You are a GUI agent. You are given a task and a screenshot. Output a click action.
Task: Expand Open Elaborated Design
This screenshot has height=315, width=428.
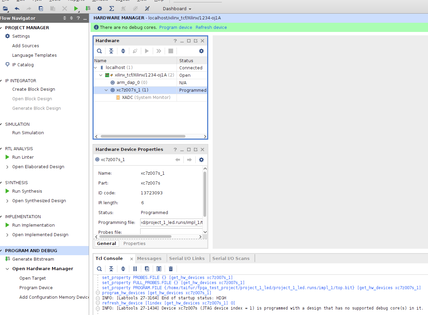[x=7, y=167]
